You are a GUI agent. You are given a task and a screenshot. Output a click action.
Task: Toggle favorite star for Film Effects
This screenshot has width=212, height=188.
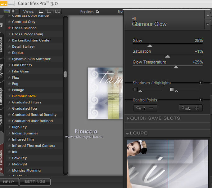(x=9, y=65)
